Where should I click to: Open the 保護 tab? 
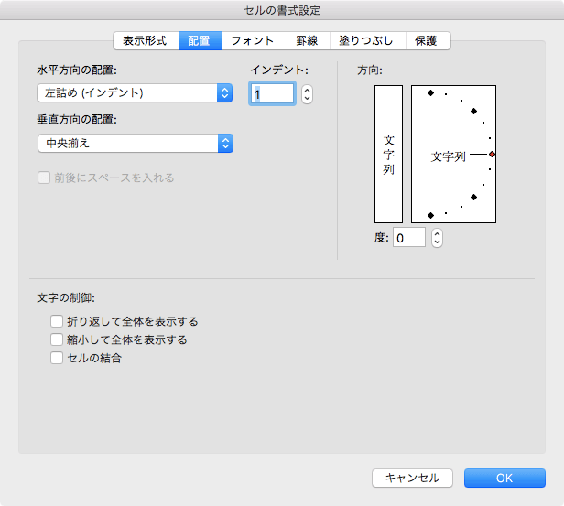tap(427, 41)
